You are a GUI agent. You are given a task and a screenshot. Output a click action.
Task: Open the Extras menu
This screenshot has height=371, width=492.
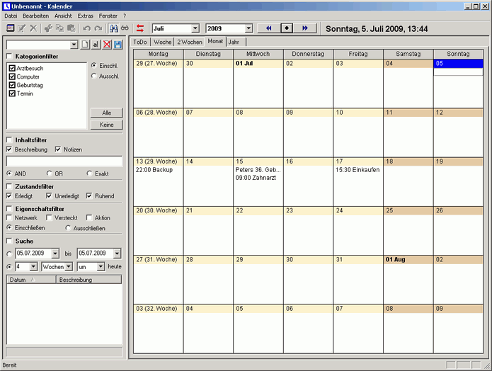click(x=86, y=16)
